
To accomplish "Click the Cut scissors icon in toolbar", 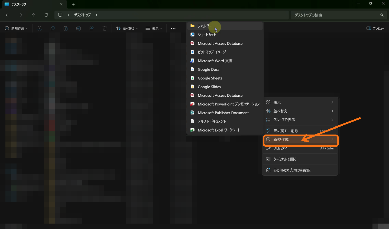I will coord(40,28).
